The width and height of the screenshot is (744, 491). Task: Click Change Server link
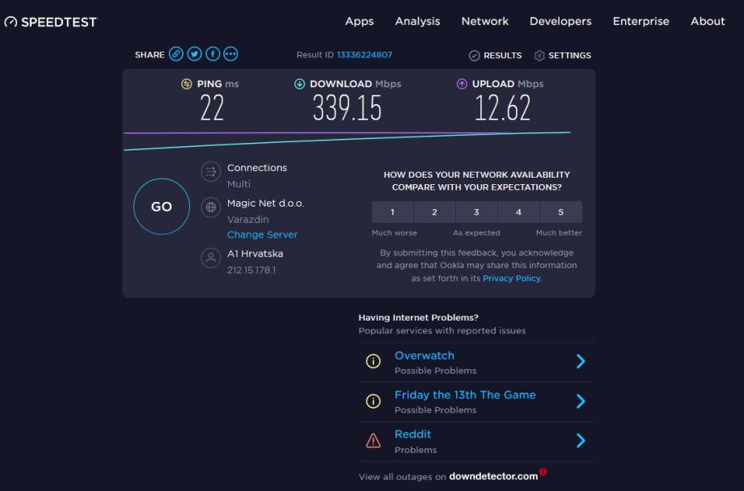[262, 235]
